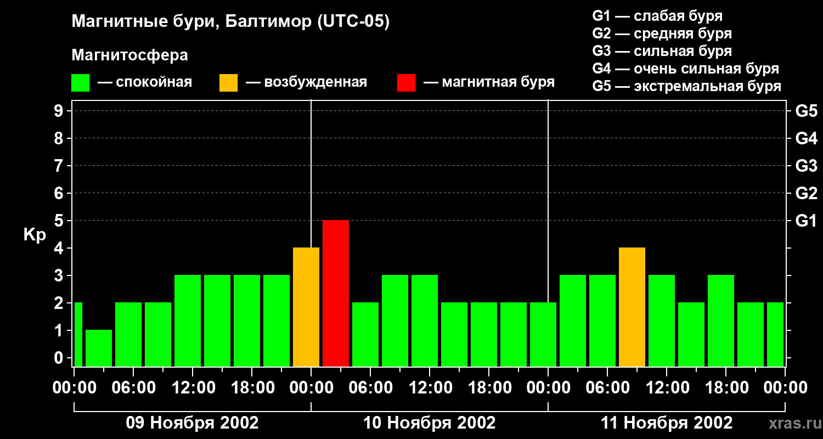The height and width of the screenshot is (439, 823).
Task: Click the '2' label on the Kp axis
Action: click(x=60, y=303)
